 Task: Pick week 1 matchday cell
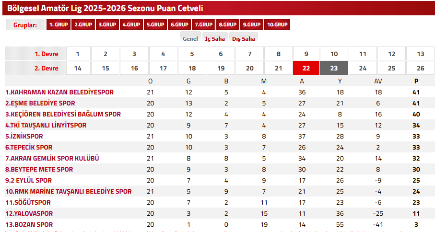(78, 54)
